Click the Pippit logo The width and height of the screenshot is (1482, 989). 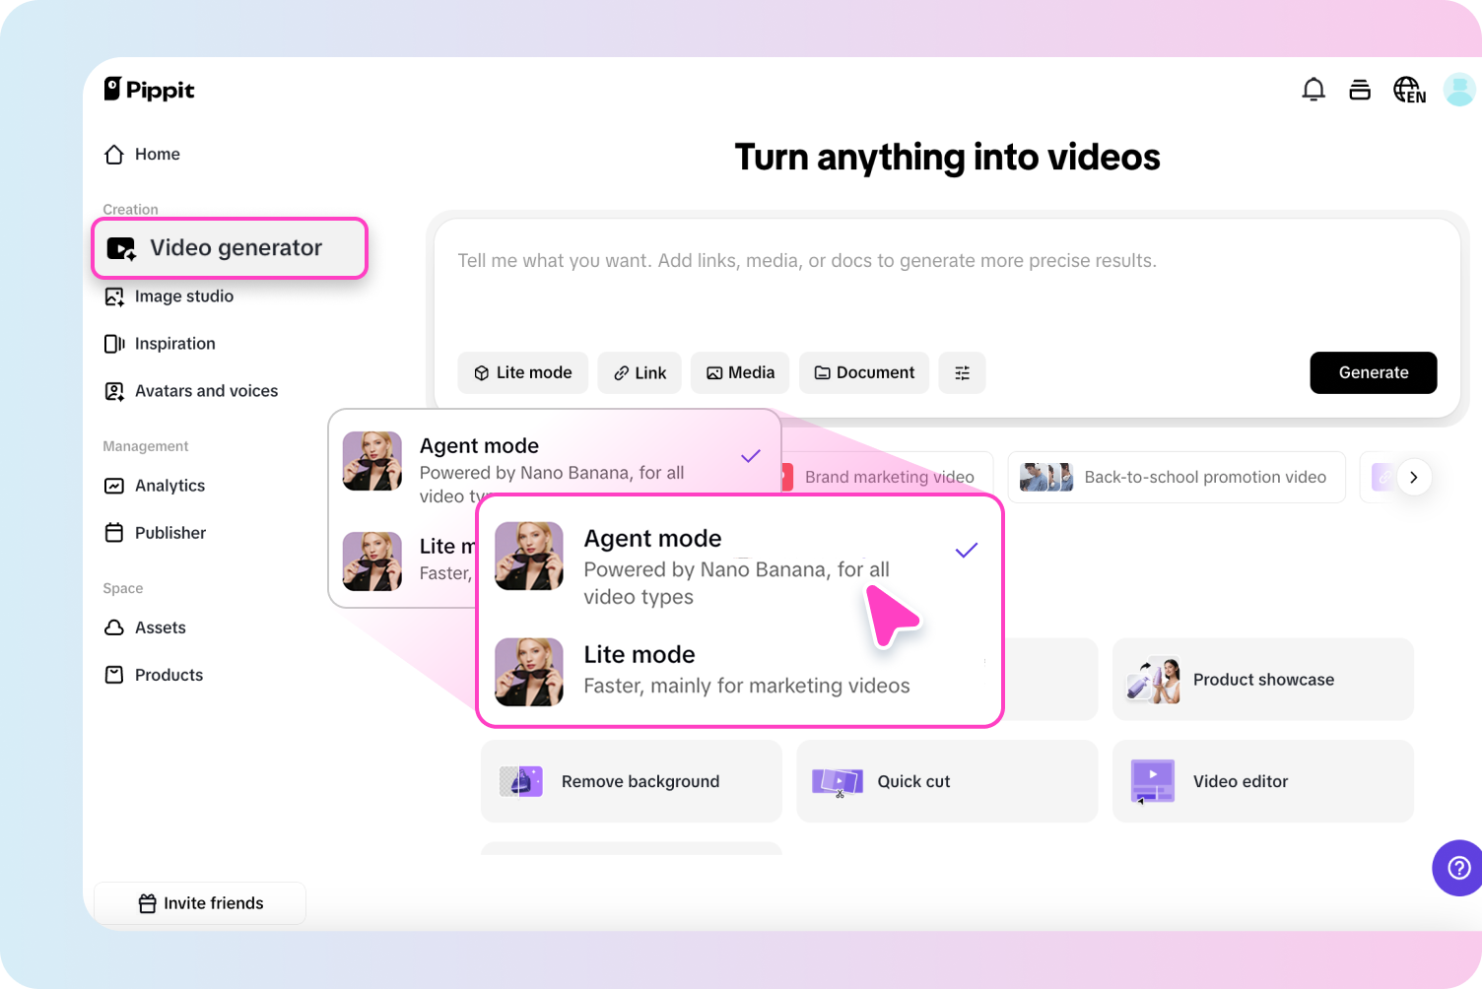(x=150, y=90)
